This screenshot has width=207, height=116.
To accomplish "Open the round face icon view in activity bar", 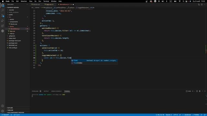I will tap(3, 31).
